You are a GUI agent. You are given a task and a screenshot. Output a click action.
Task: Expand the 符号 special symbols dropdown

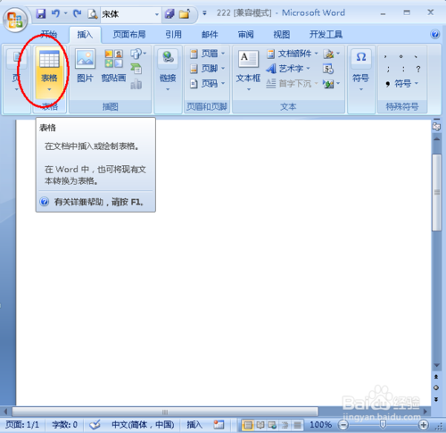coord(416,84)
